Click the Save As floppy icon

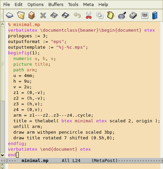coord(65,15)
